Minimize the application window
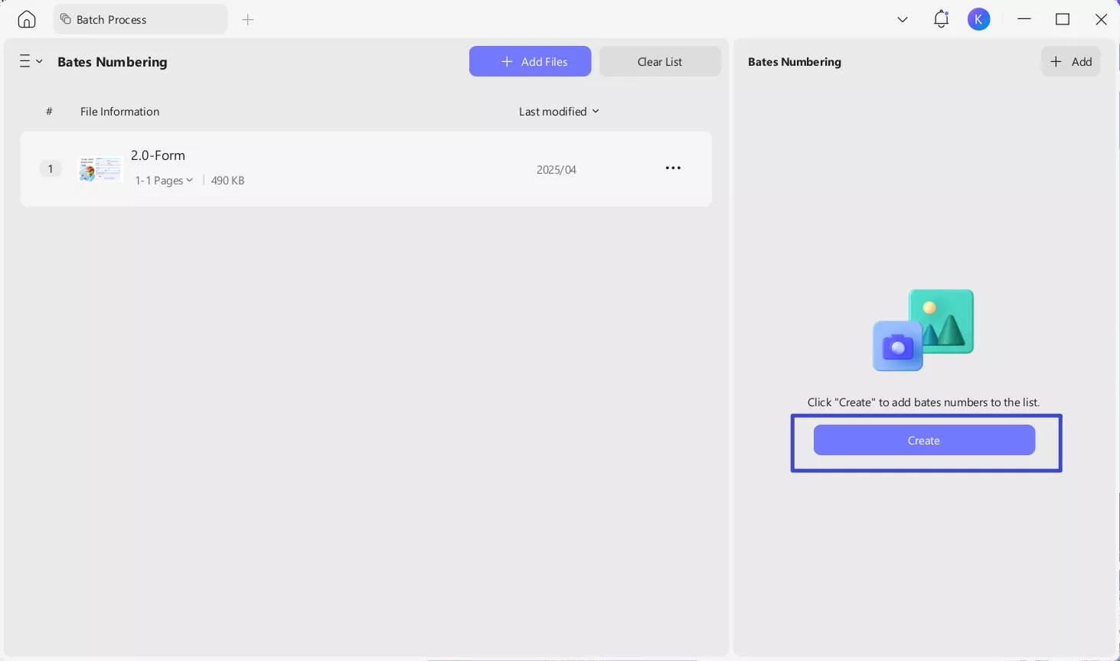This screenshot has width=1120, height=661. click(1024, 20)
